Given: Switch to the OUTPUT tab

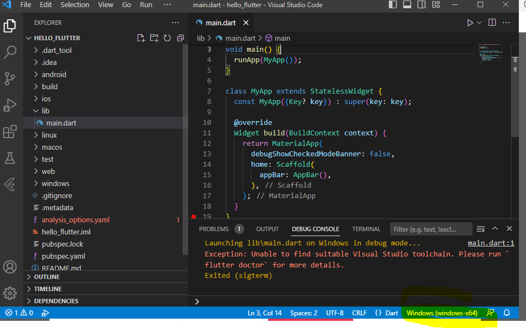Looking at the screenshot, I should tap(267, 229).
